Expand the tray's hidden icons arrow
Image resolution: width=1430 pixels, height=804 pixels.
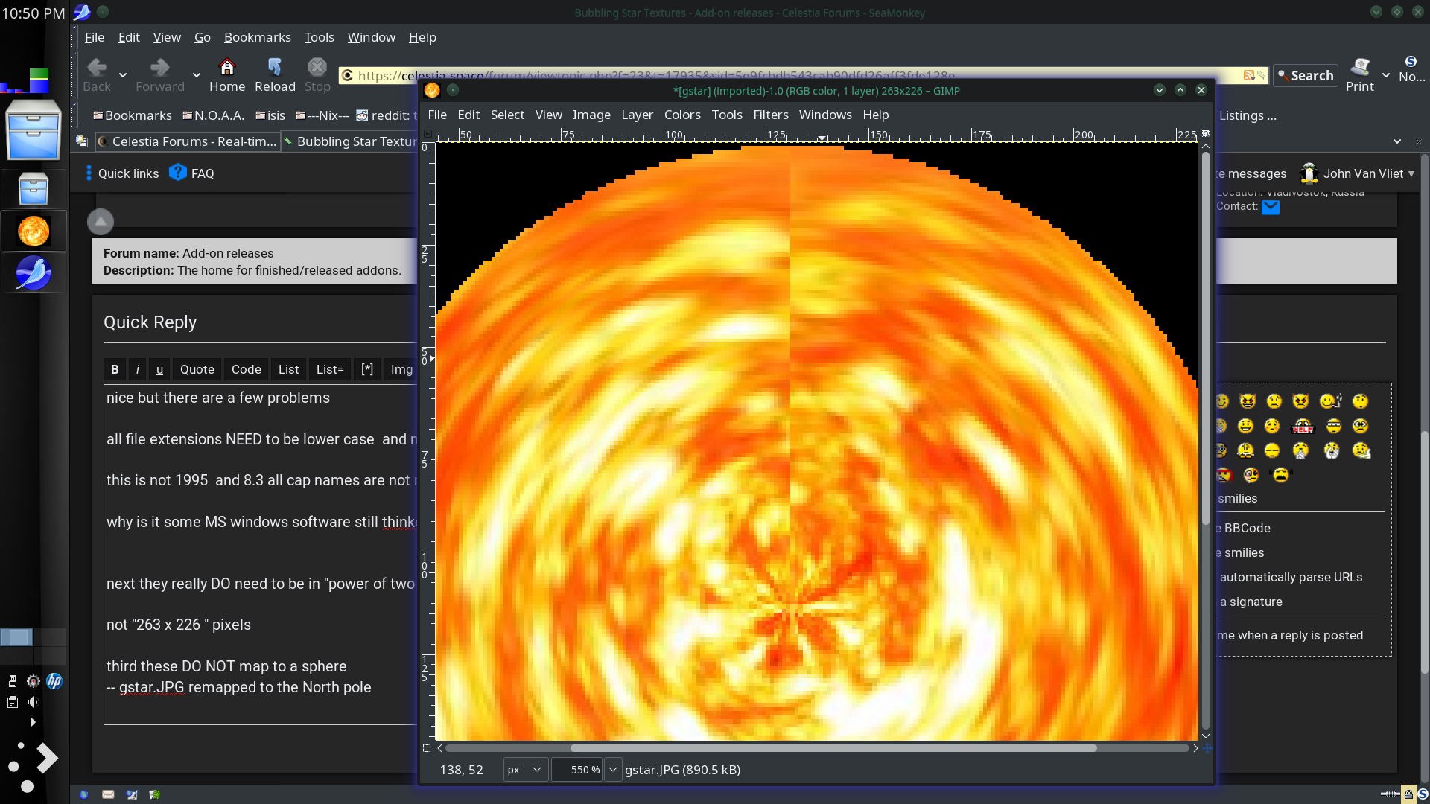(33, 722)
